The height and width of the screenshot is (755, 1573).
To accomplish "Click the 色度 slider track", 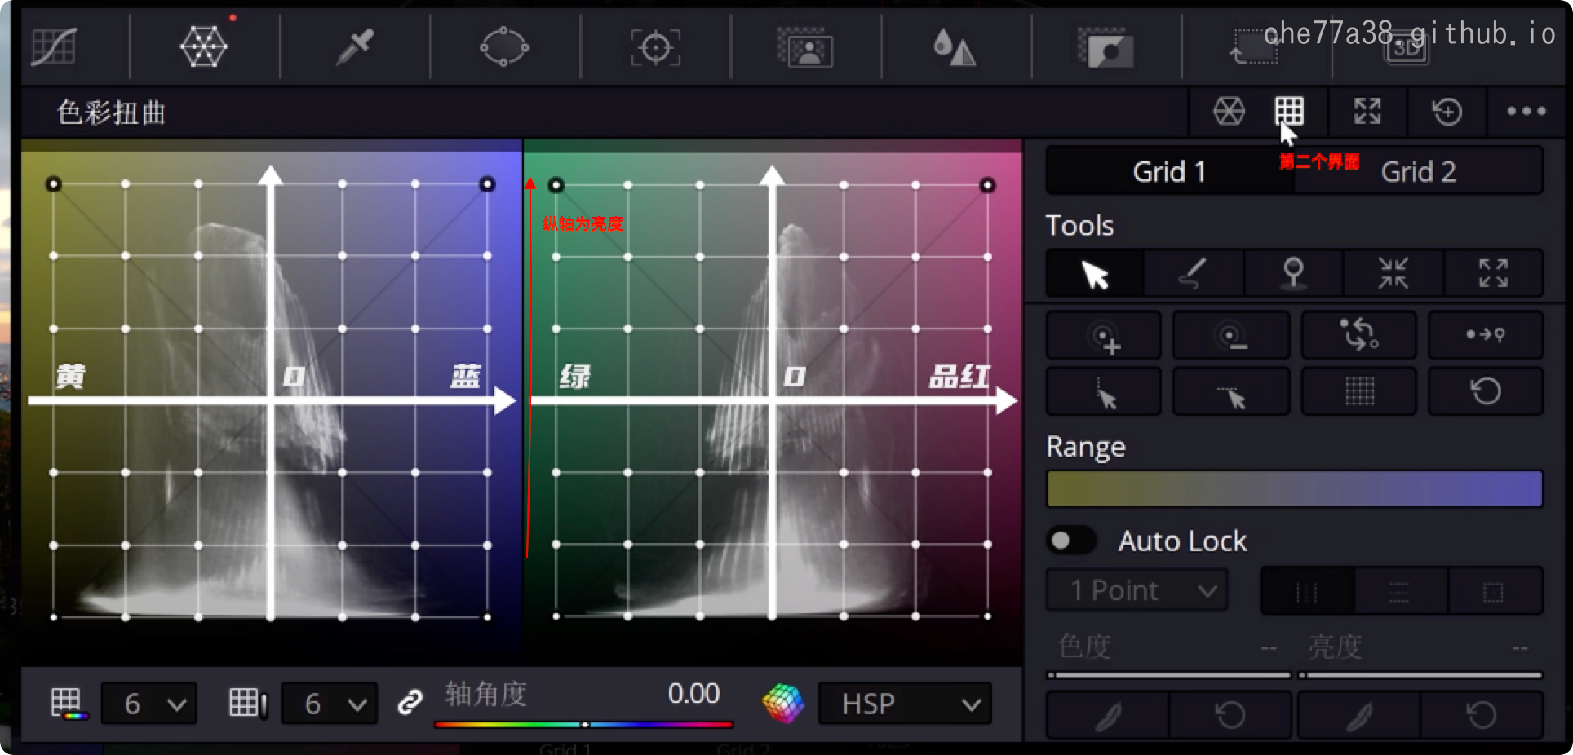I will pyautogui.click(x=1169, y=675).
